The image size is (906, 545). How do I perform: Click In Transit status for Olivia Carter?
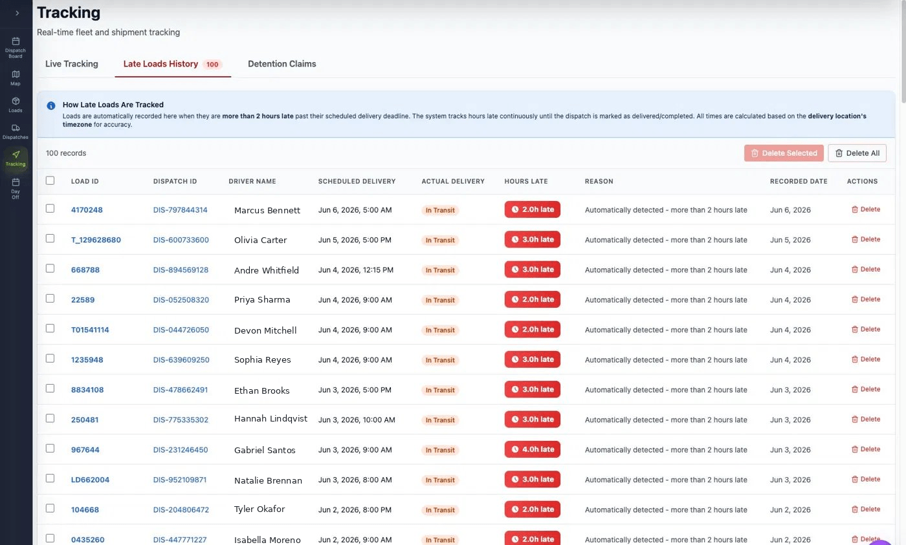pyautogui.click(x=440, y=240)
